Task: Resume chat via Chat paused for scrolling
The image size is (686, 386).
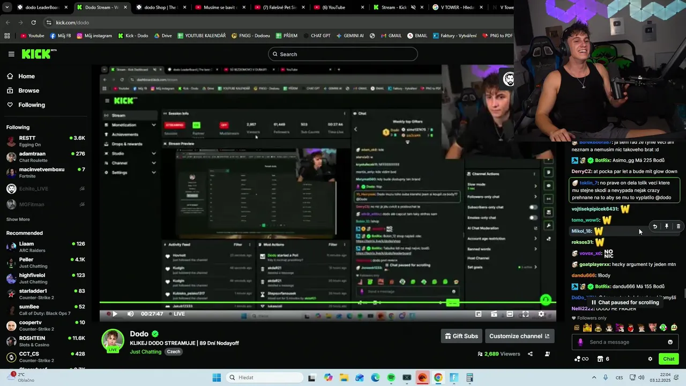Action: point(625,302)
